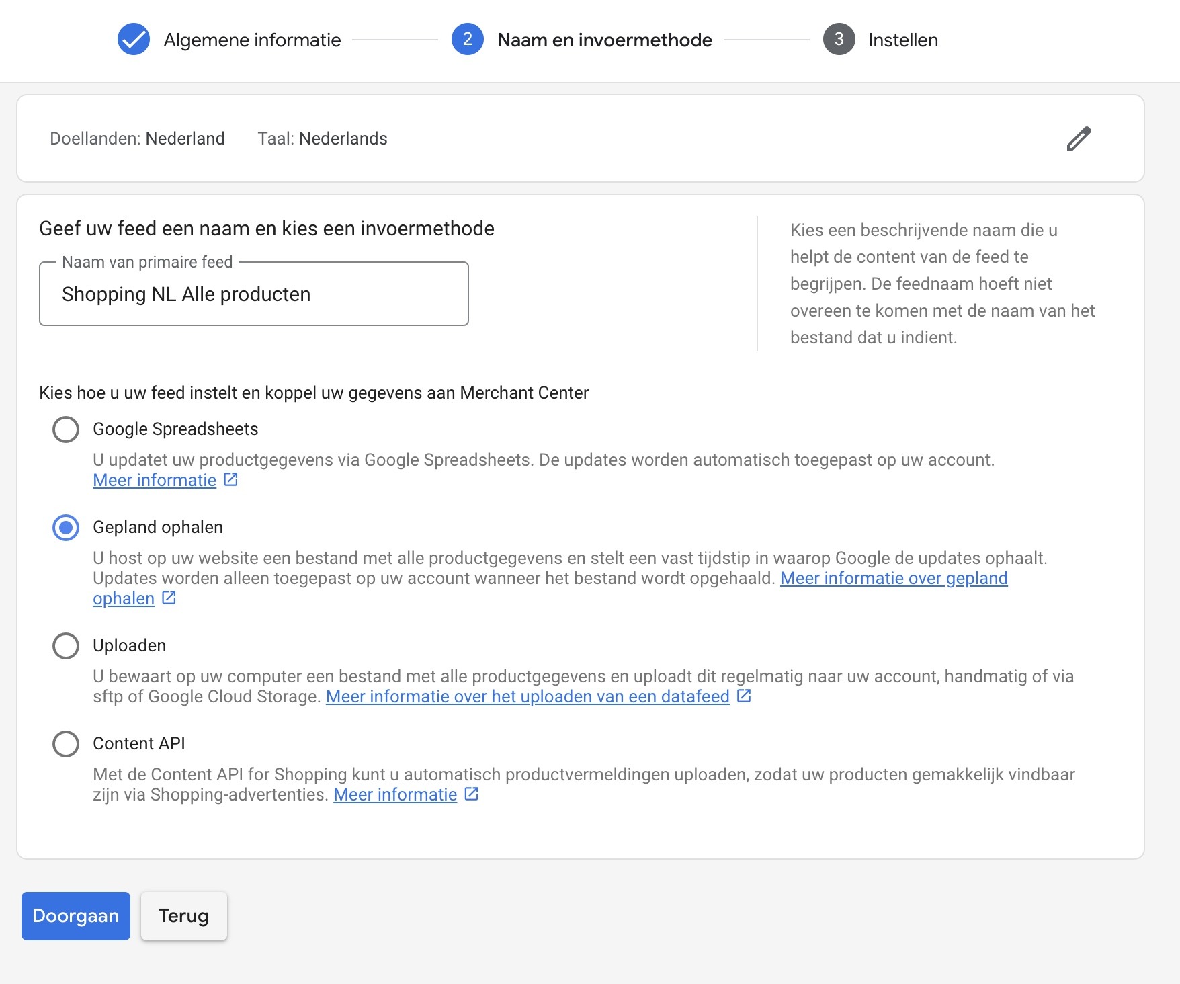
Task: Choose the Content API radio option
Action: coord(66,743)
